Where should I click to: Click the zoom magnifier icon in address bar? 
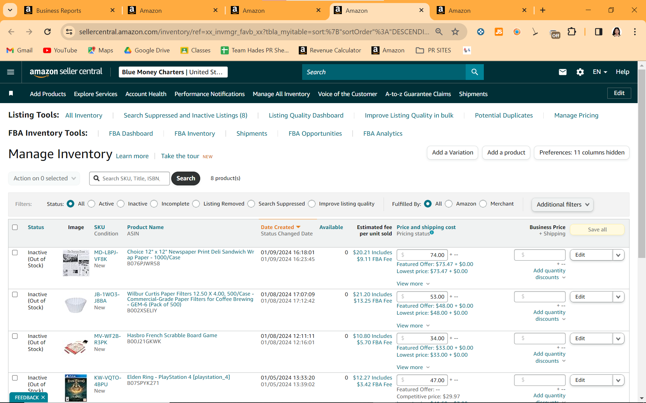point(439,32)
